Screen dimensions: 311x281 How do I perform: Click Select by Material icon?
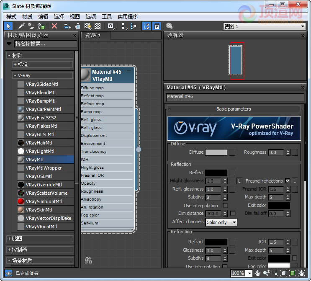point(170,26)
